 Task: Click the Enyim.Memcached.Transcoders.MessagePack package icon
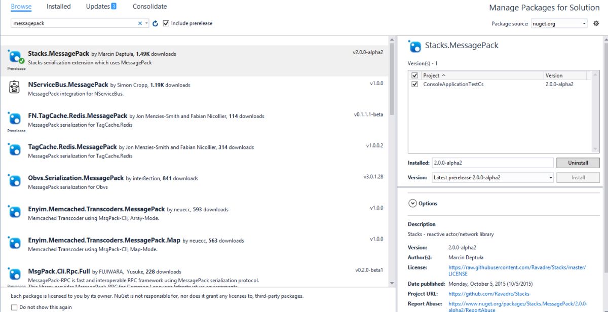(14, 212)
